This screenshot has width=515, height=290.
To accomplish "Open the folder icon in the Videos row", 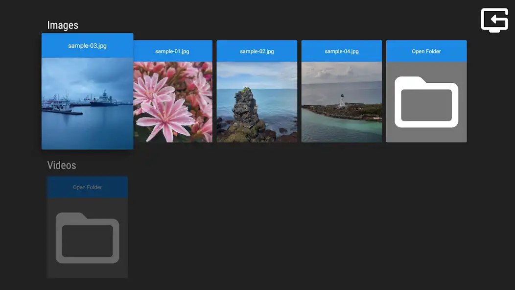I will (x=87, y=238).
